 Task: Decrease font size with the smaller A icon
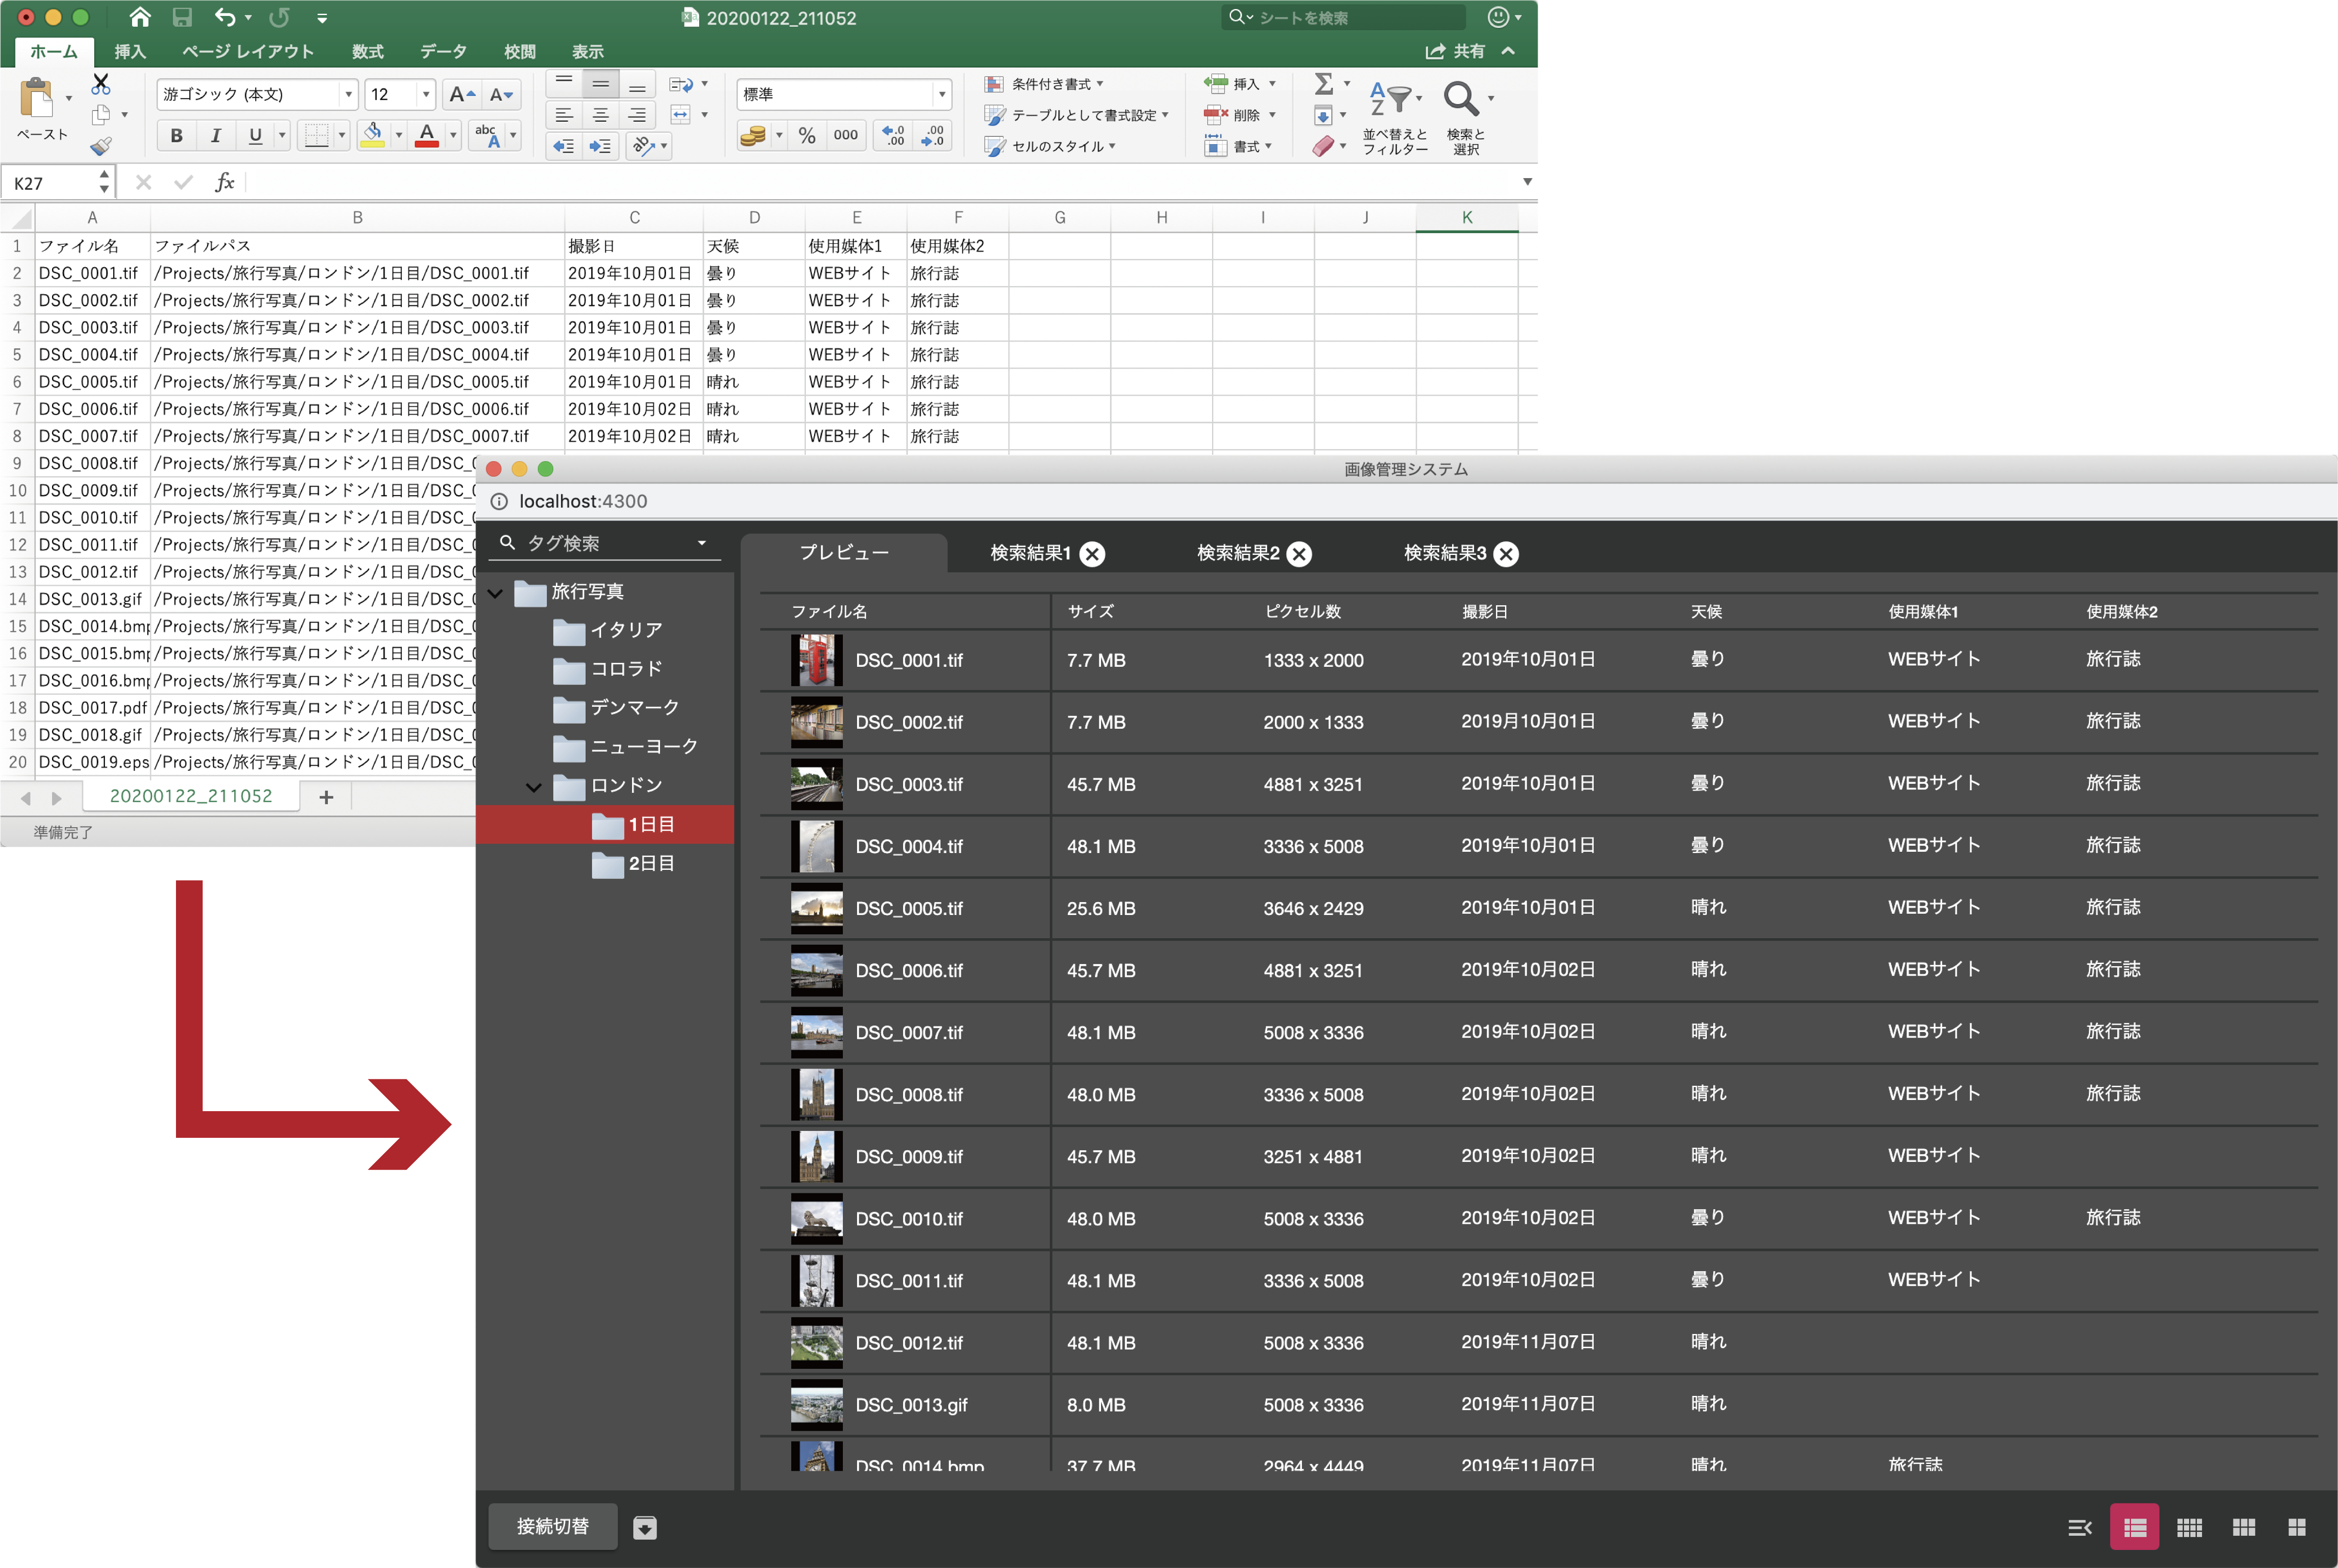501,95
